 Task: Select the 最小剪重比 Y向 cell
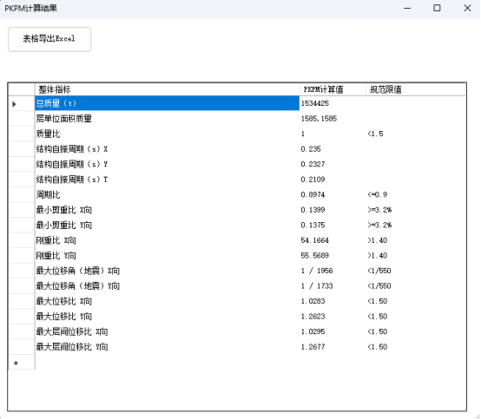click(168, 225)
